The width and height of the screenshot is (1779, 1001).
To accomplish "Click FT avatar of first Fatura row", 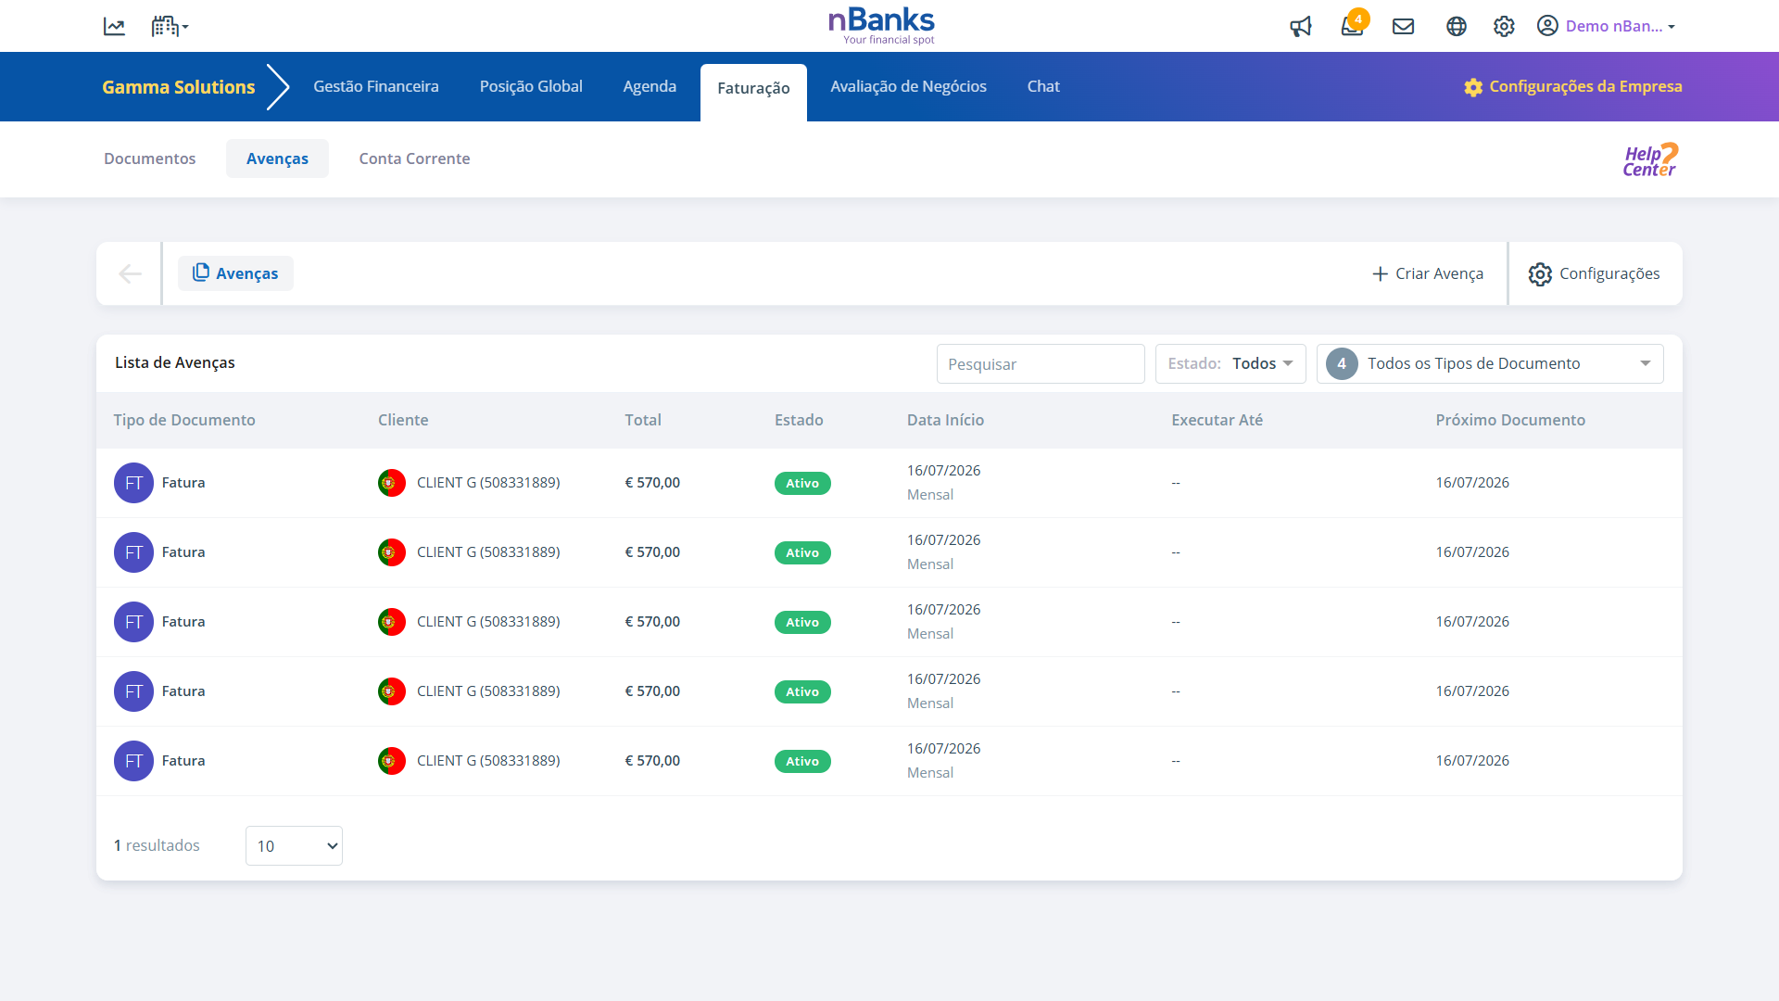I will pyautogui.click(x=133, y=483).
